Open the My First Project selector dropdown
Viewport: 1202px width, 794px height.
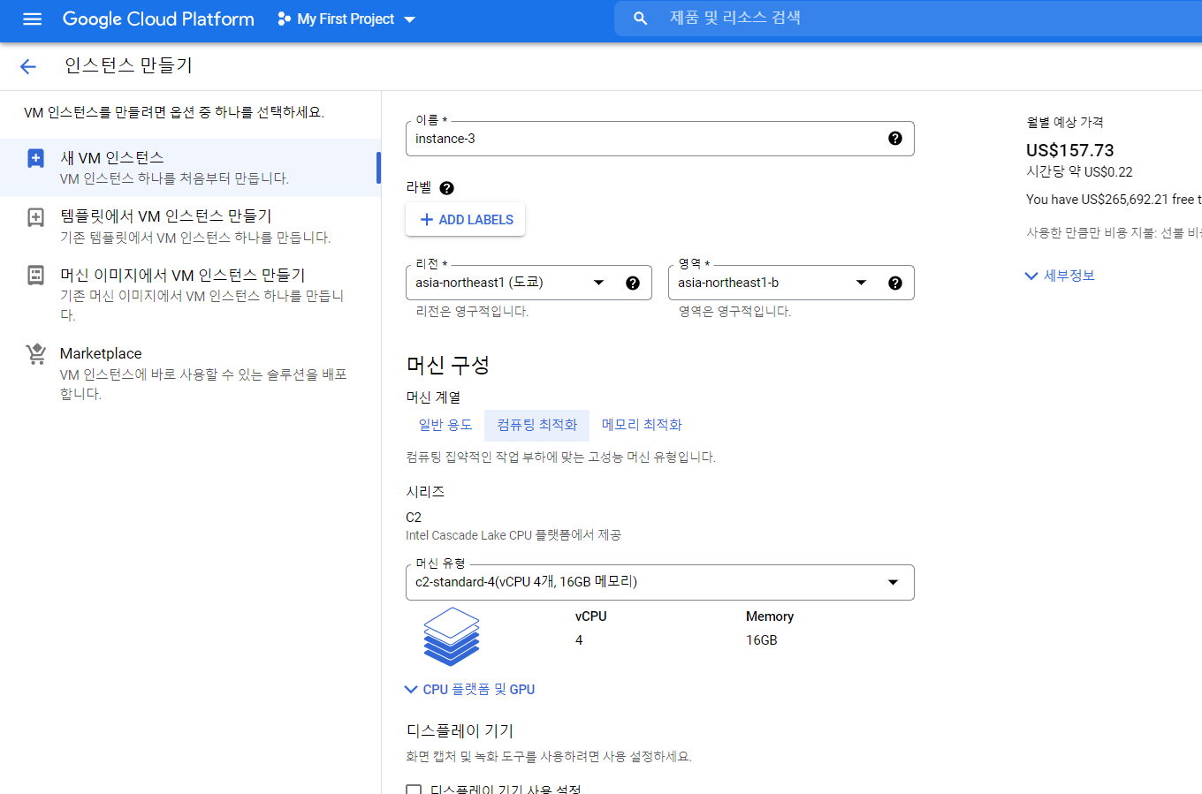tap(346, 19)
